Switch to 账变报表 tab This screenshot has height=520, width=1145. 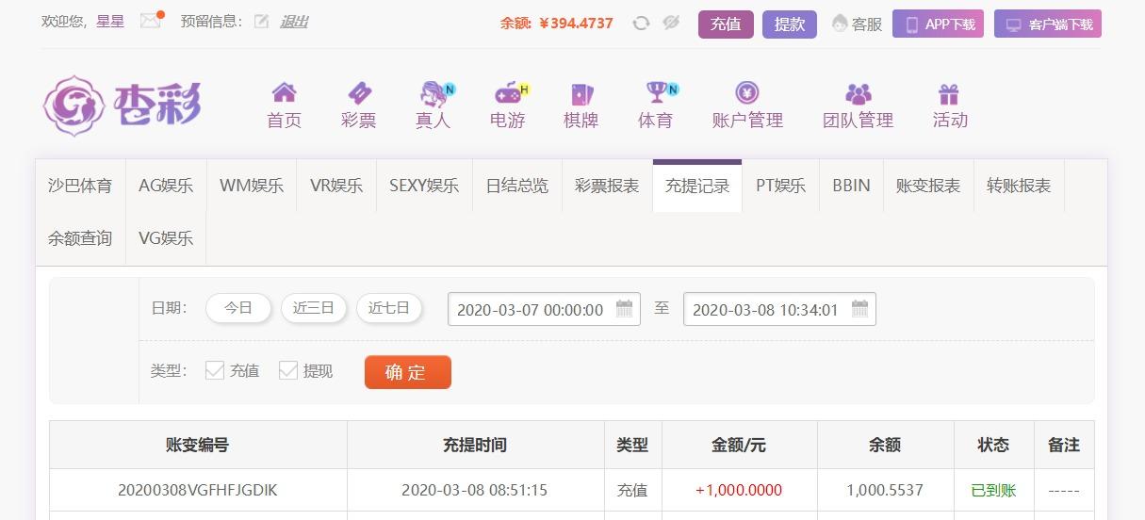click(x=928, y=186)
